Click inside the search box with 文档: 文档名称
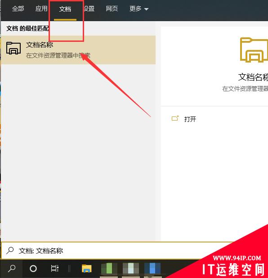The height and width of the screenshot is (278, 268). coord(117,251)
